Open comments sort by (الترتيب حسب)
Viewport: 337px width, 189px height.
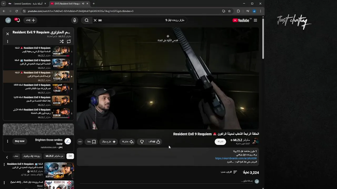tap(229, 172)
